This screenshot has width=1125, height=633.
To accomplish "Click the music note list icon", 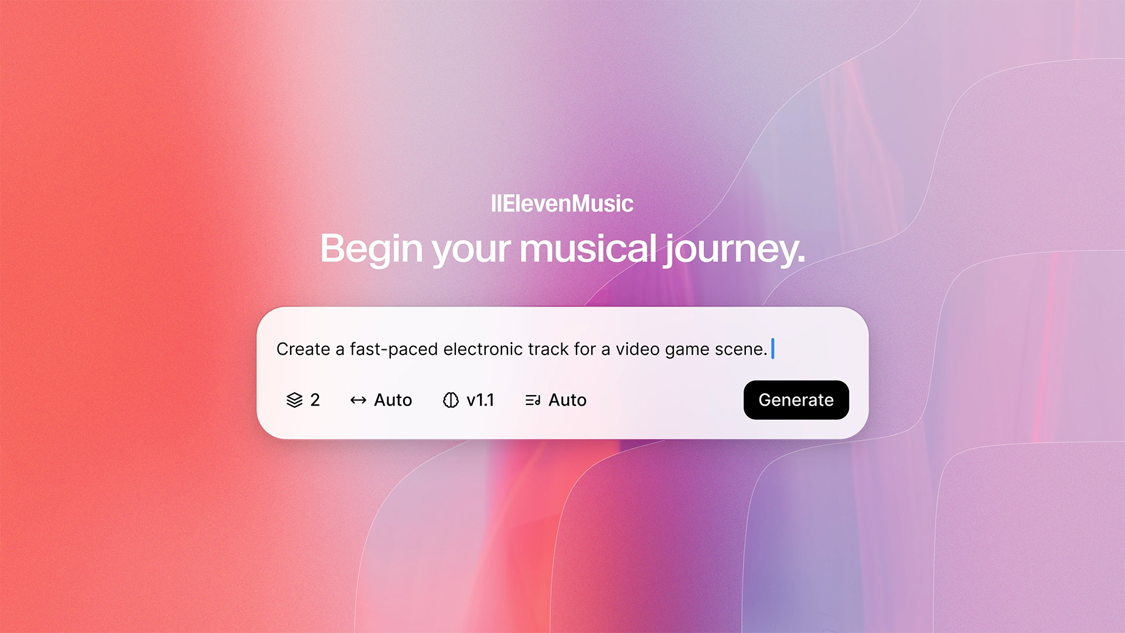I will [533, 400].
